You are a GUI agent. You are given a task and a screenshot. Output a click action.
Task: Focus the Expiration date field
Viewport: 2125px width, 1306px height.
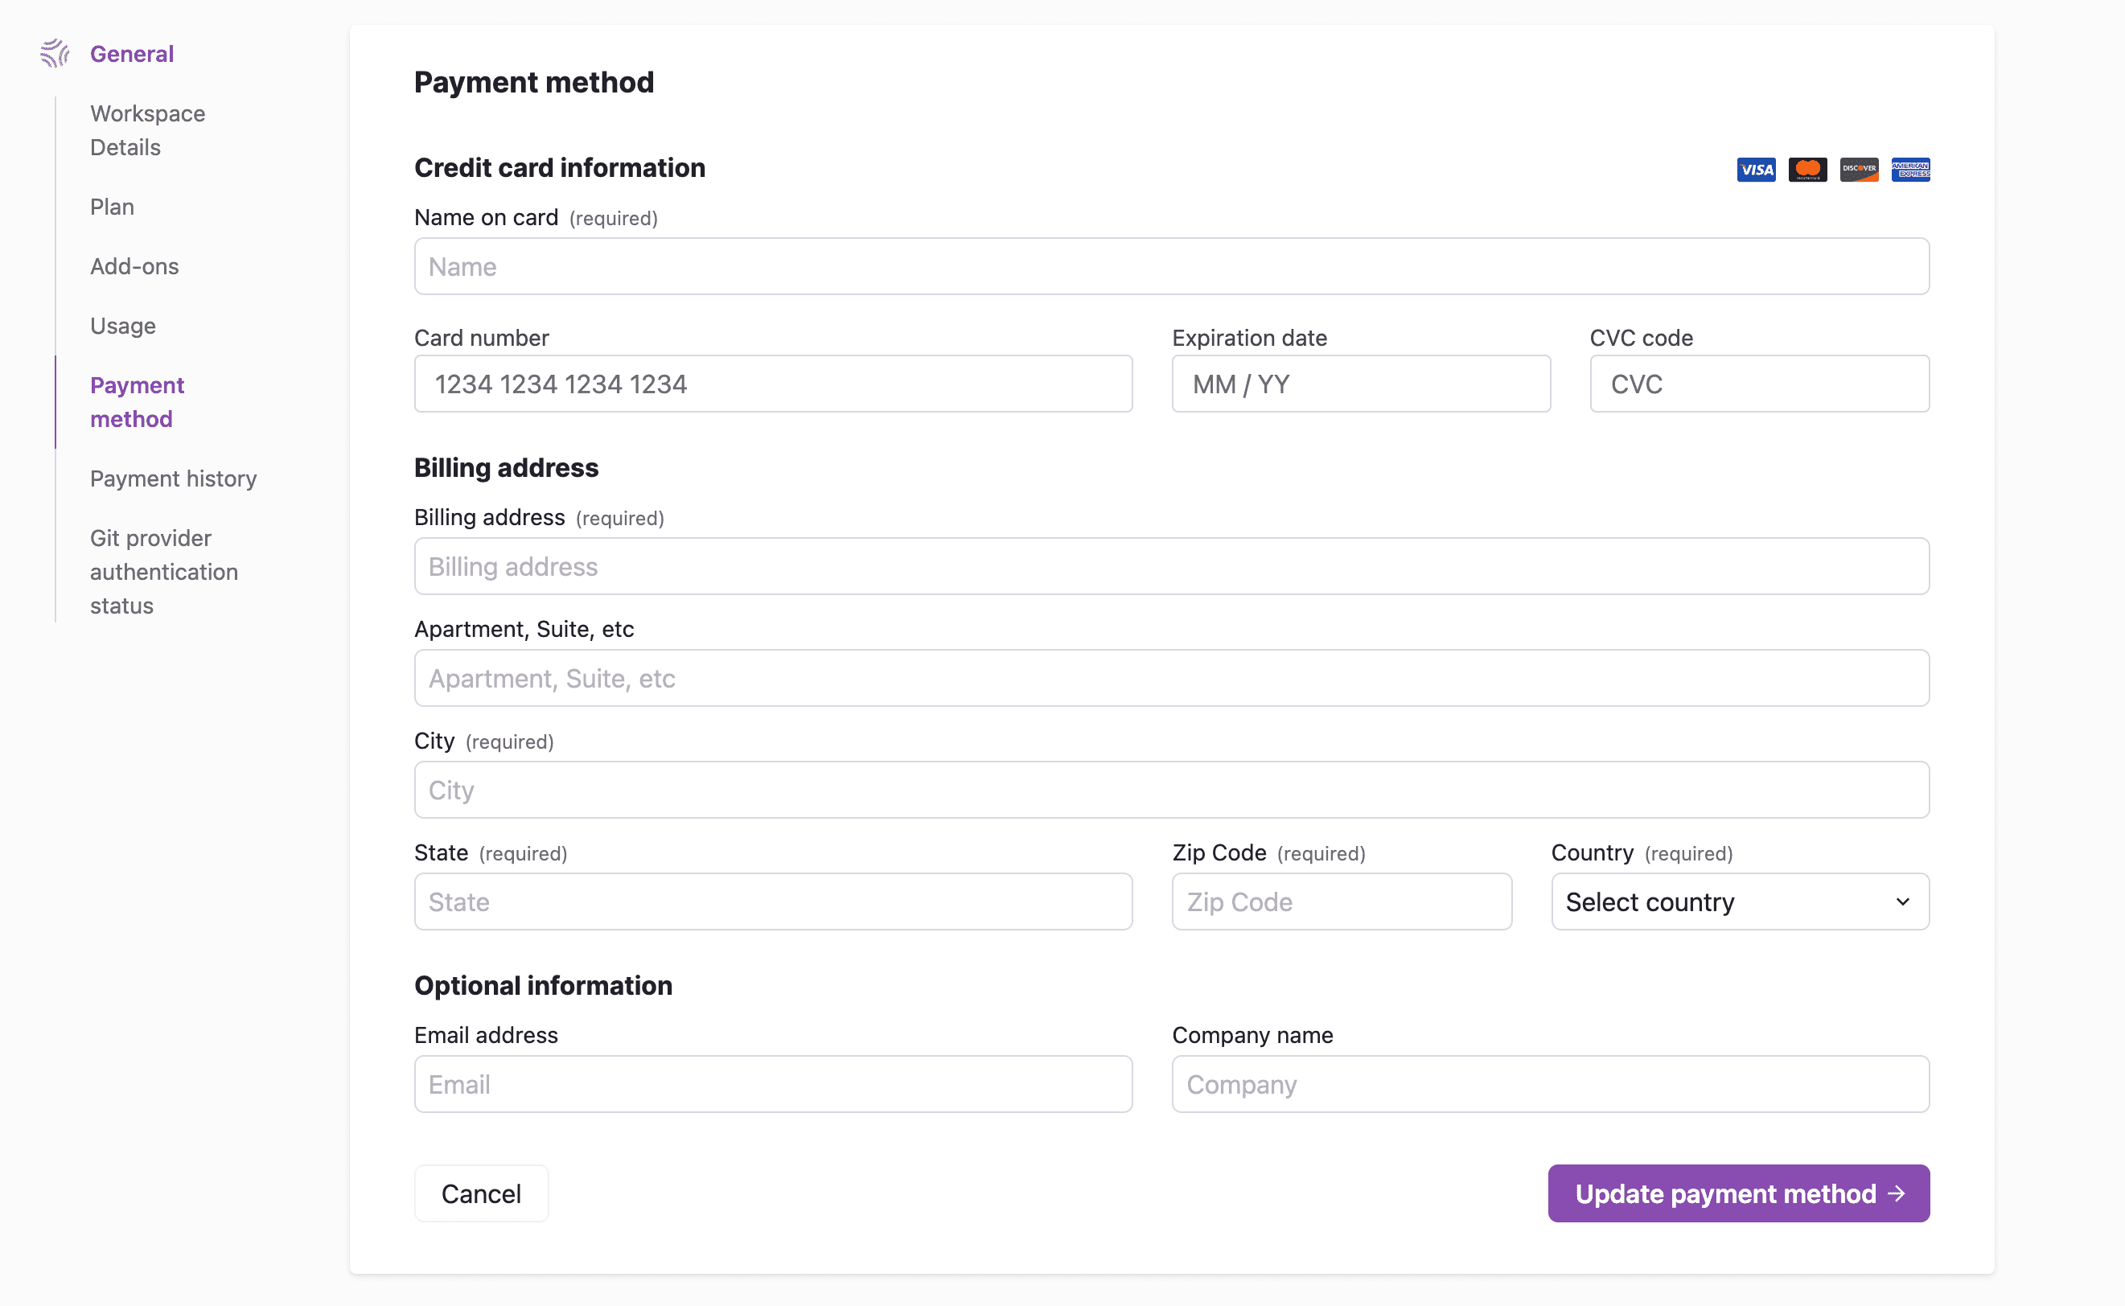click(1361, 384)
